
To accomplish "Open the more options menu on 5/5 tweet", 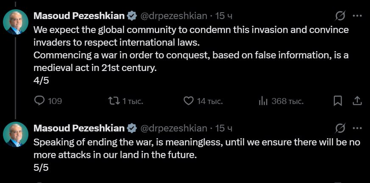I will pyautogui.click(x=357, y=128).
